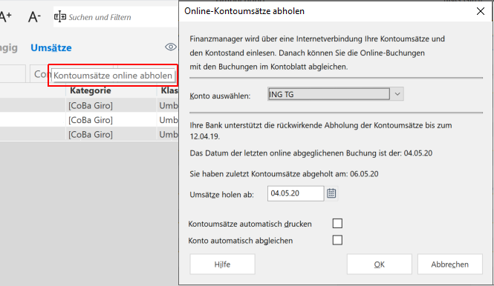Viewport: 494px width, 286px height.
Task: Open the calendar date picker icon
Action: point(331,193)
